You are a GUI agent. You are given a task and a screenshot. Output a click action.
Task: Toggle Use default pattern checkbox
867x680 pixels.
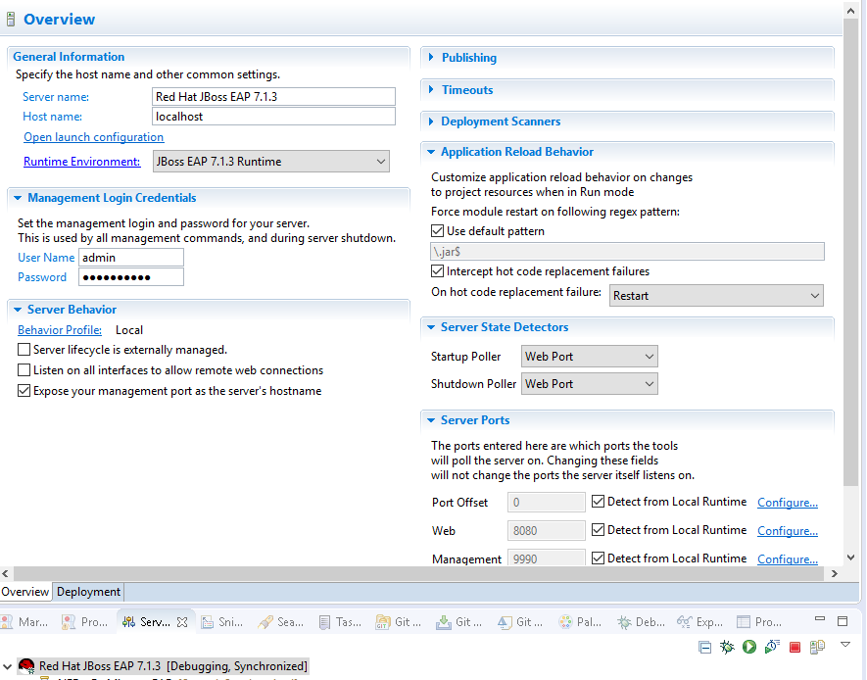click(437, 230)
